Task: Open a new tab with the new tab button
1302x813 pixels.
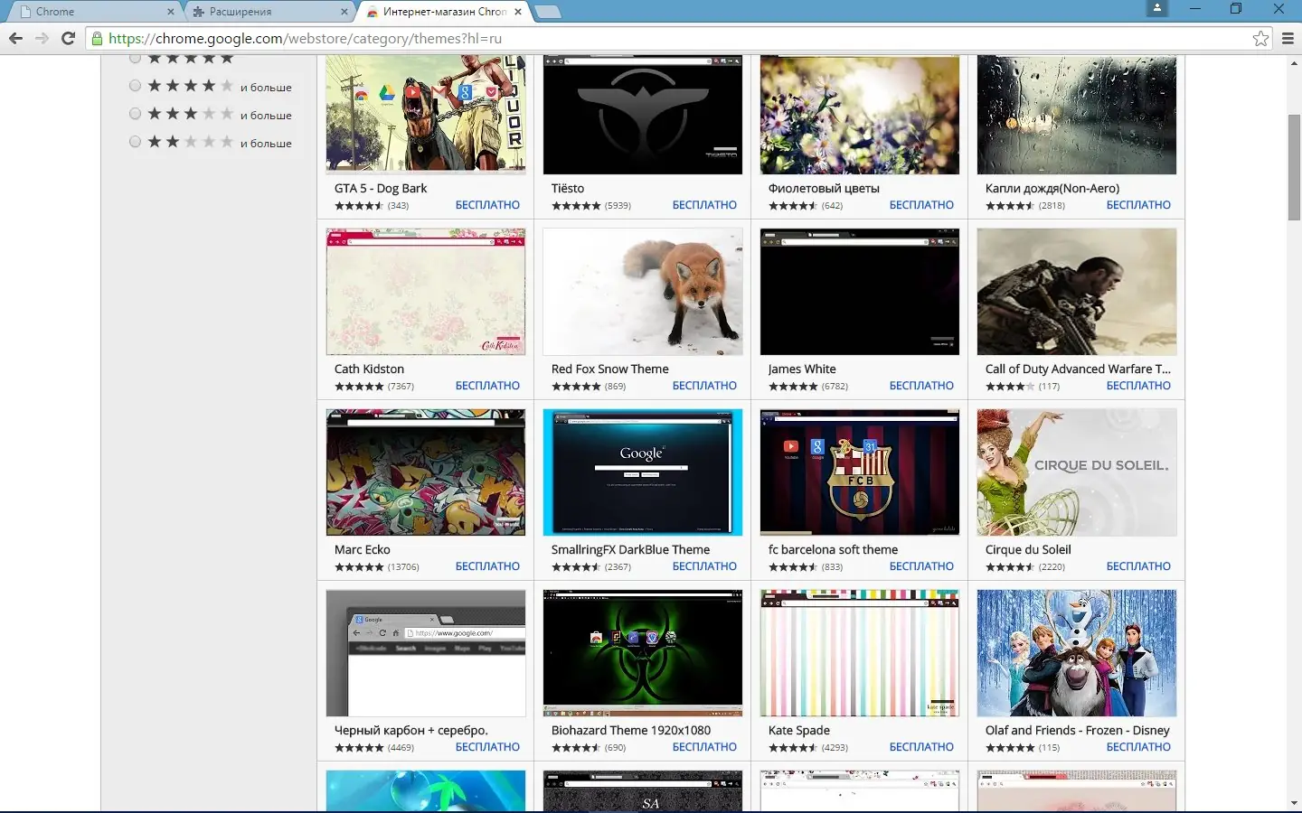Action: pos(548,12)
